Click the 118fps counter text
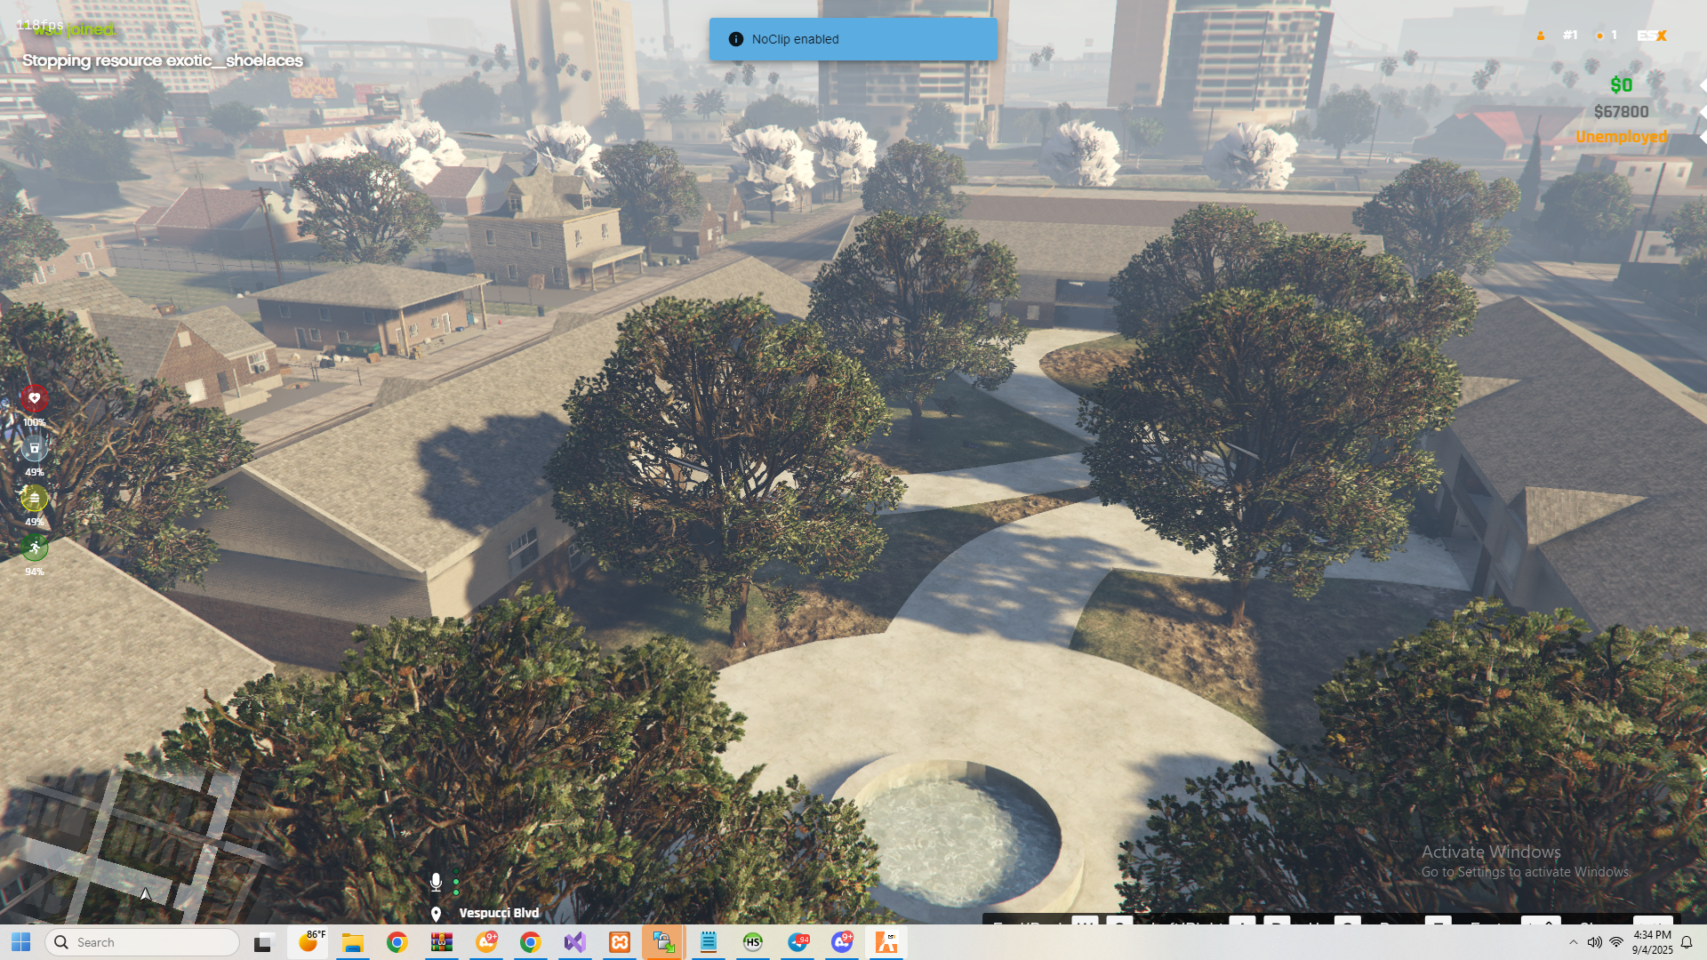 click(x=40, y=25)
